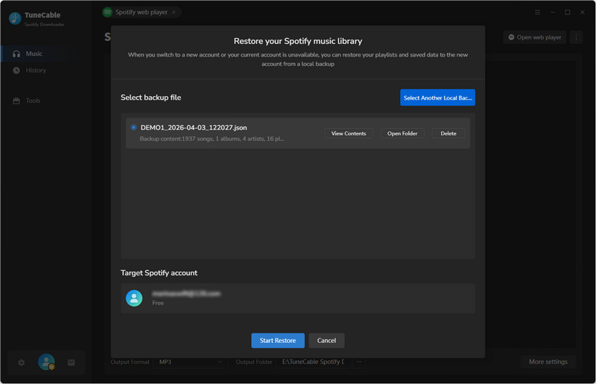Open the Music section headphones icon

pyautogui.click(x=16, y=54)
